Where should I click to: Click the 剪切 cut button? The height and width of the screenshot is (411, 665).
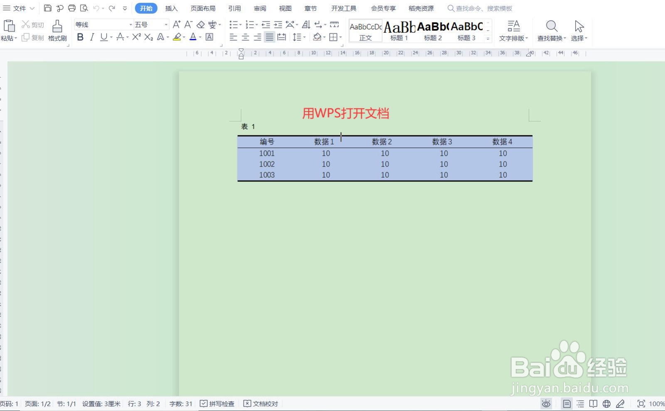(33, 25)
